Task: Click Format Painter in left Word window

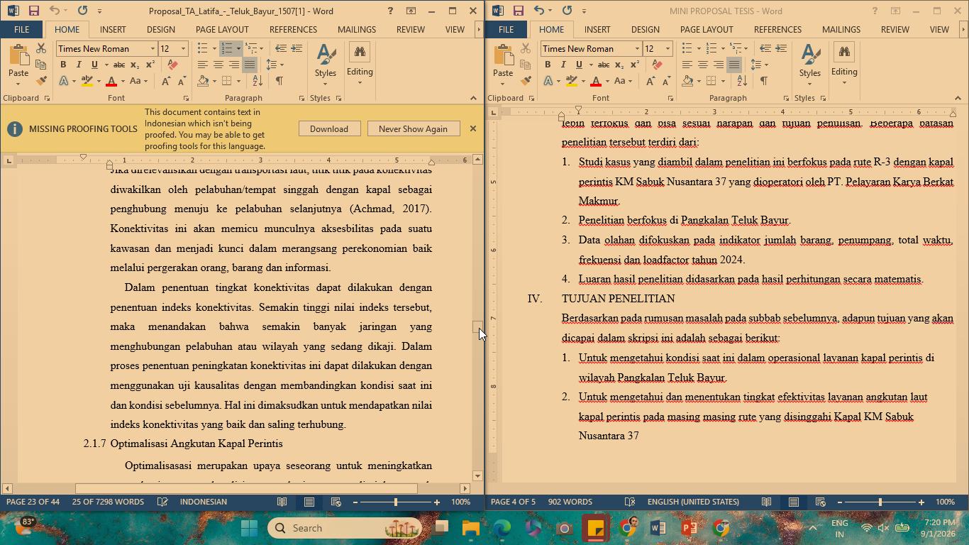Action: click(41, 81)
